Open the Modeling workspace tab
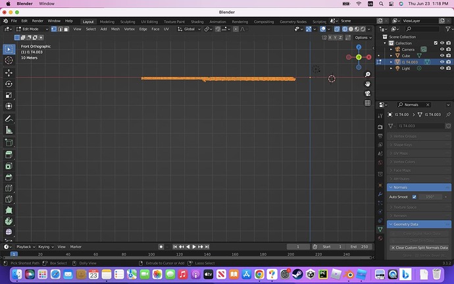The height and width of the screenshot is (284, 454). coord(107,21)
